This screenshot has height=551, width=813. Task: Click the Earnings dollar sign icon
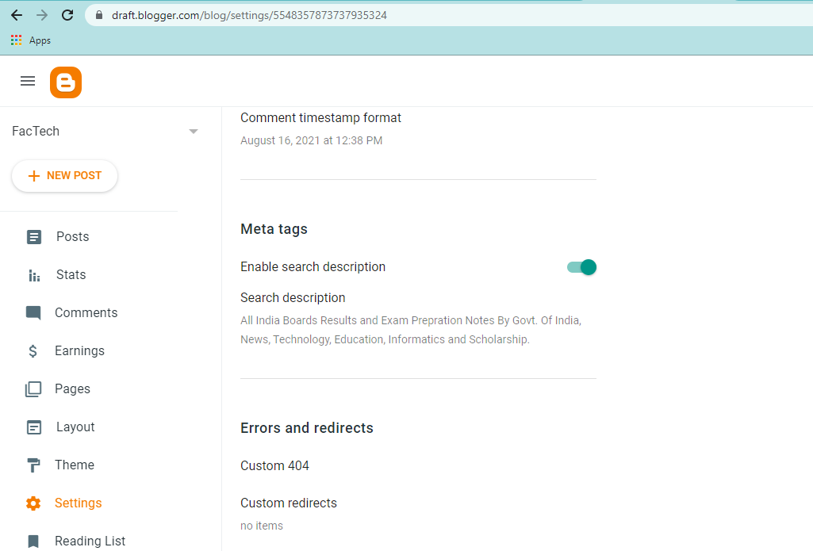point(33,351)
